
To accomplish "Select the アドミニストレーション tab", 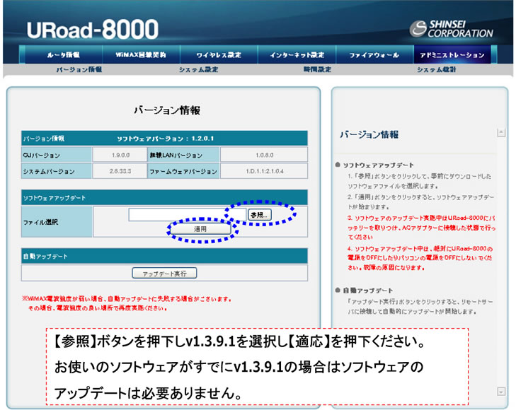I will point(452,54).
